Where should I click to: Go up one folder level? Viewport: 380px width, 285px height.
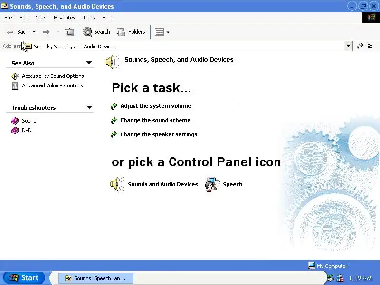coord(69,32)
